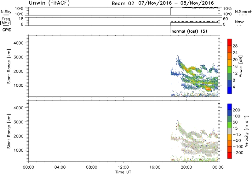Click the 'Nave' legend label

pyautogui.click(x=239, y=22)
